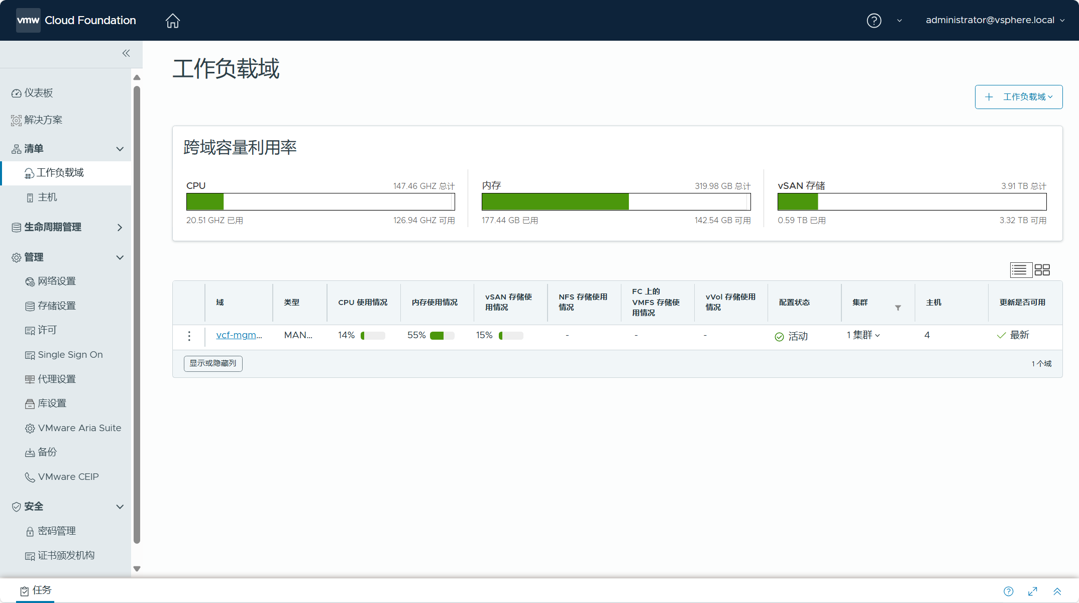Click 显示或隐藏列 button

pyautogui.click(x=213, y=363)
